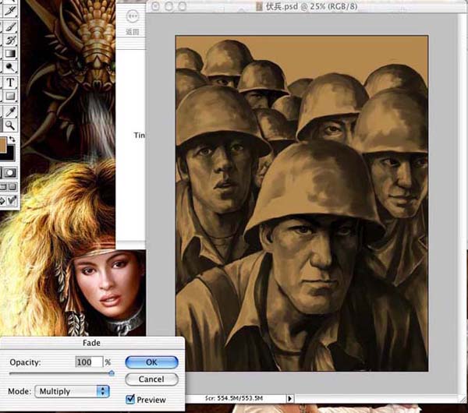Screen dimensions: 468x413
Task: Toggle the Preview checkbox
Action: 130,399
